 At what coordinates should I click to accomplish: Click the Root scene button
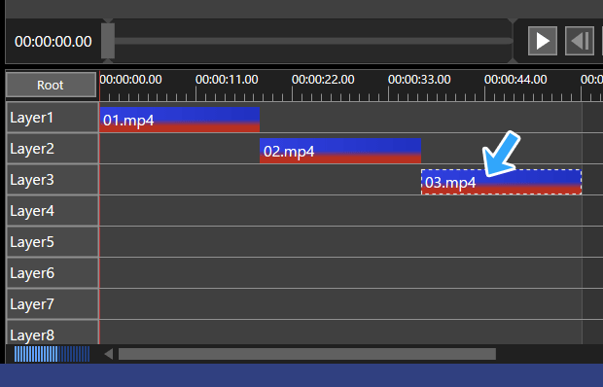click(x=51, y=85)
